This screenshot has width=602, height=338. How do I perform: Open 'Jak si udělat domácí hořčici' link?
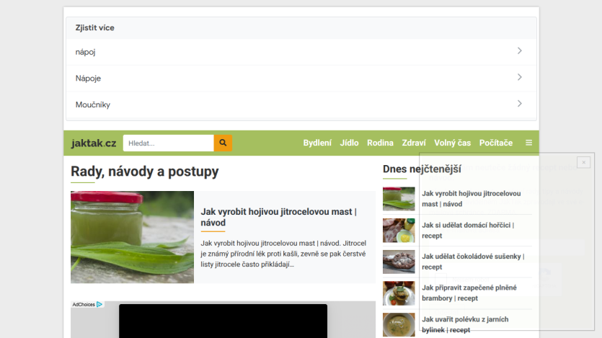[x=468, y=230]
